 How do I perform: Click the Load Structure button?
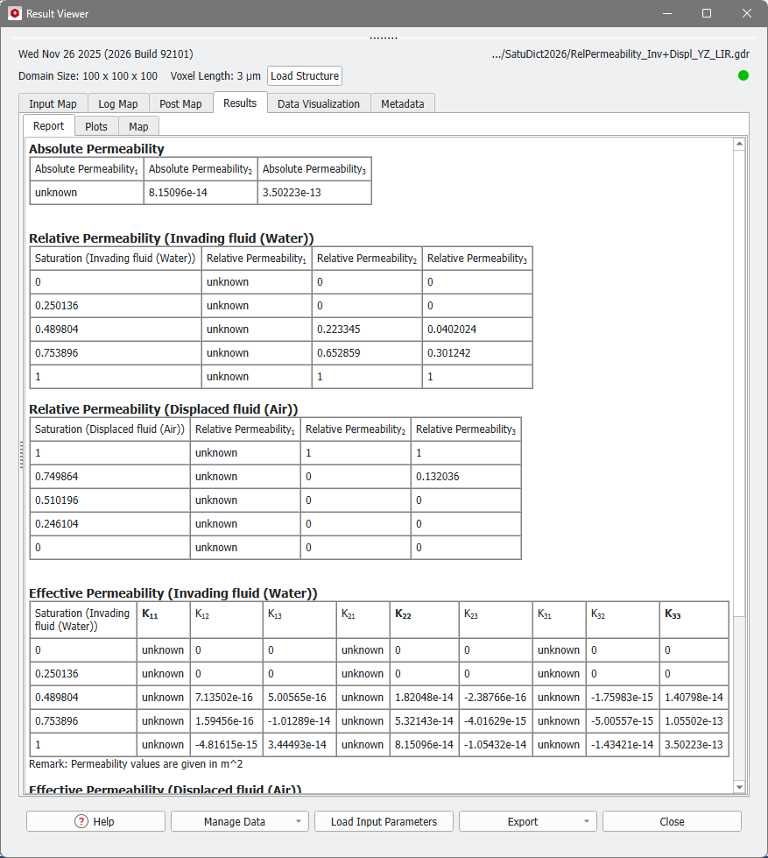point(304,75)
